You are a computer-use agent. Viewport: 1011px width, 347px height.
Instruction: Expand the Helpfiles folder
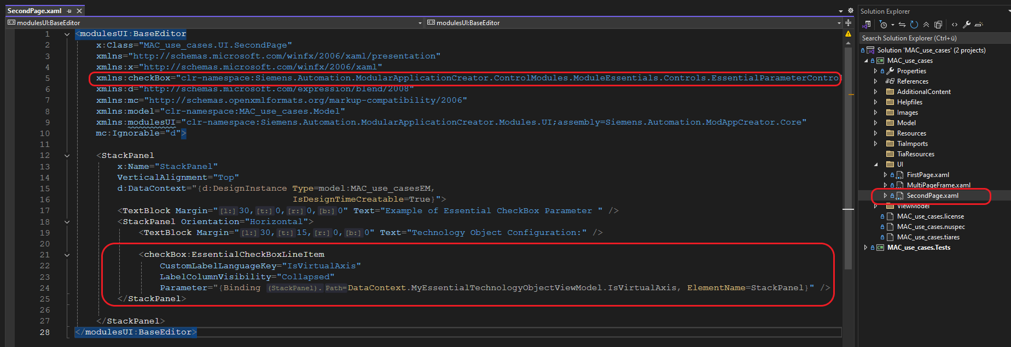[875, 102]
